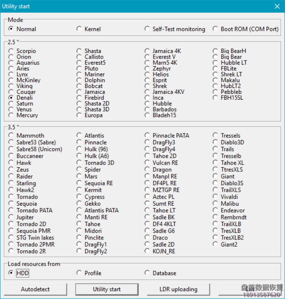Image resolution: width=285 pixels, height=299 pixels.
Task: Load resources from Database
Action: tap(147, 273)
